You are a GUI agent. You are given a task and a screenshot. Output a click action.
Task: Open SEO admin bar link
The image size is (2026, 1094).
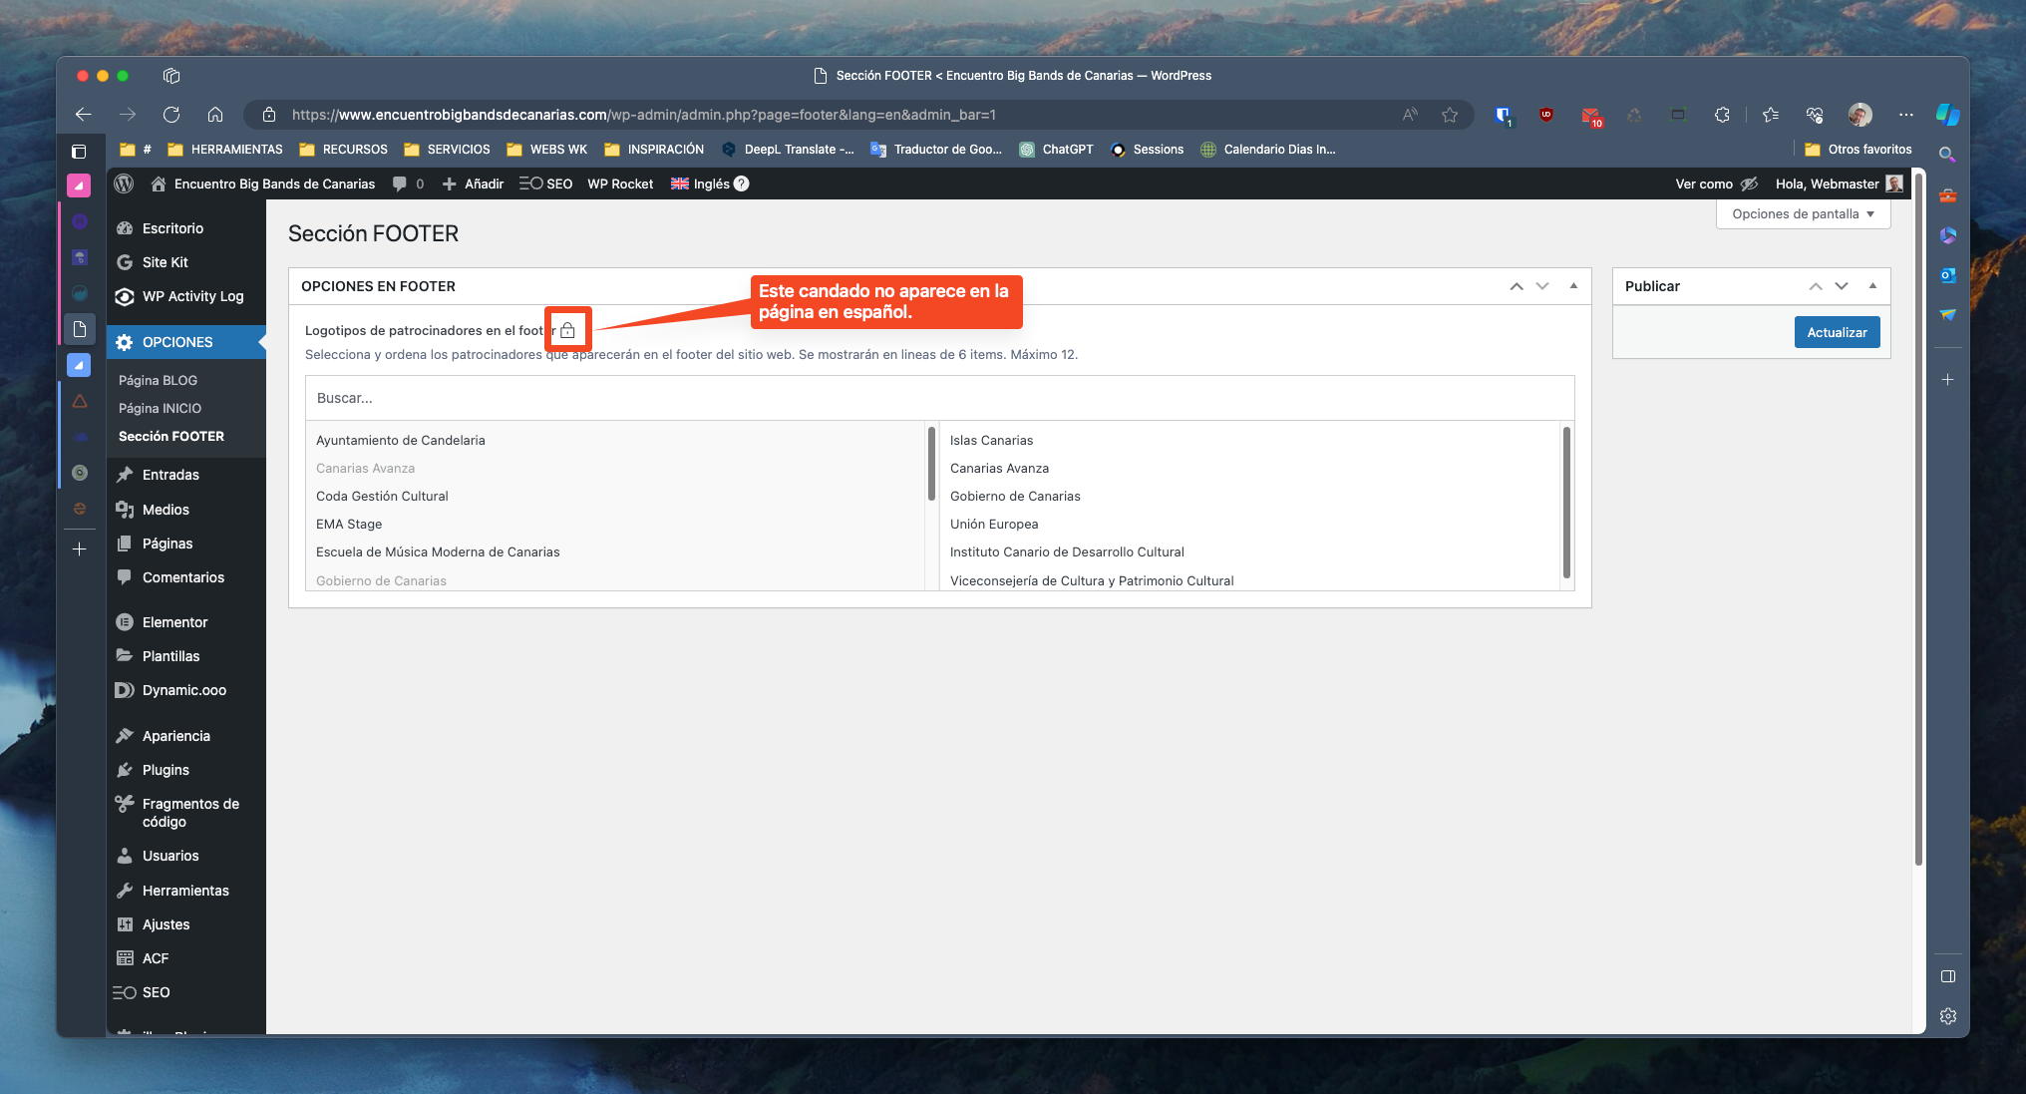coord(546,183)
